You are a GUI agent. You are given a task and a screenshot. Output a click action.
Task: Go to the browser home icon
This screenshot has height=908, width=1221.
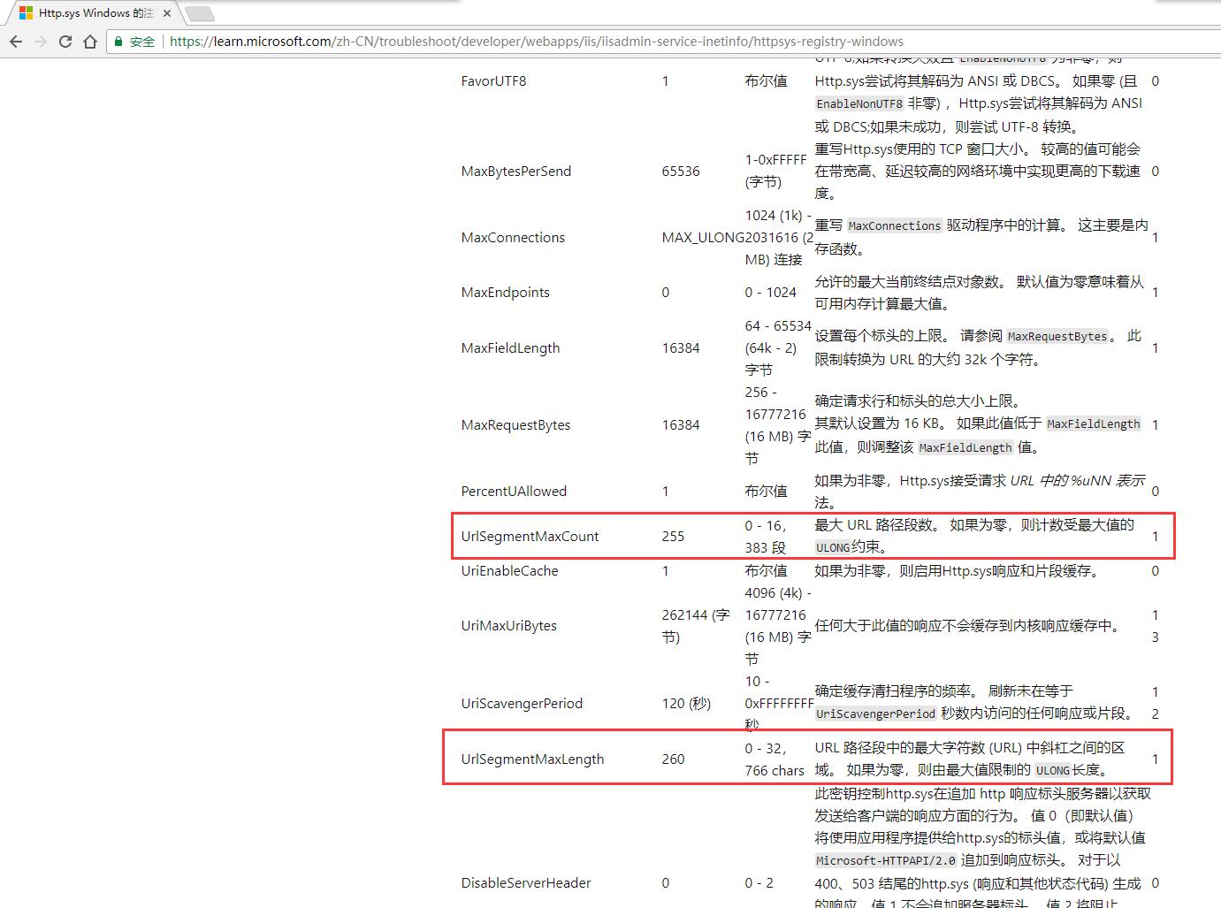click(90, 42)
